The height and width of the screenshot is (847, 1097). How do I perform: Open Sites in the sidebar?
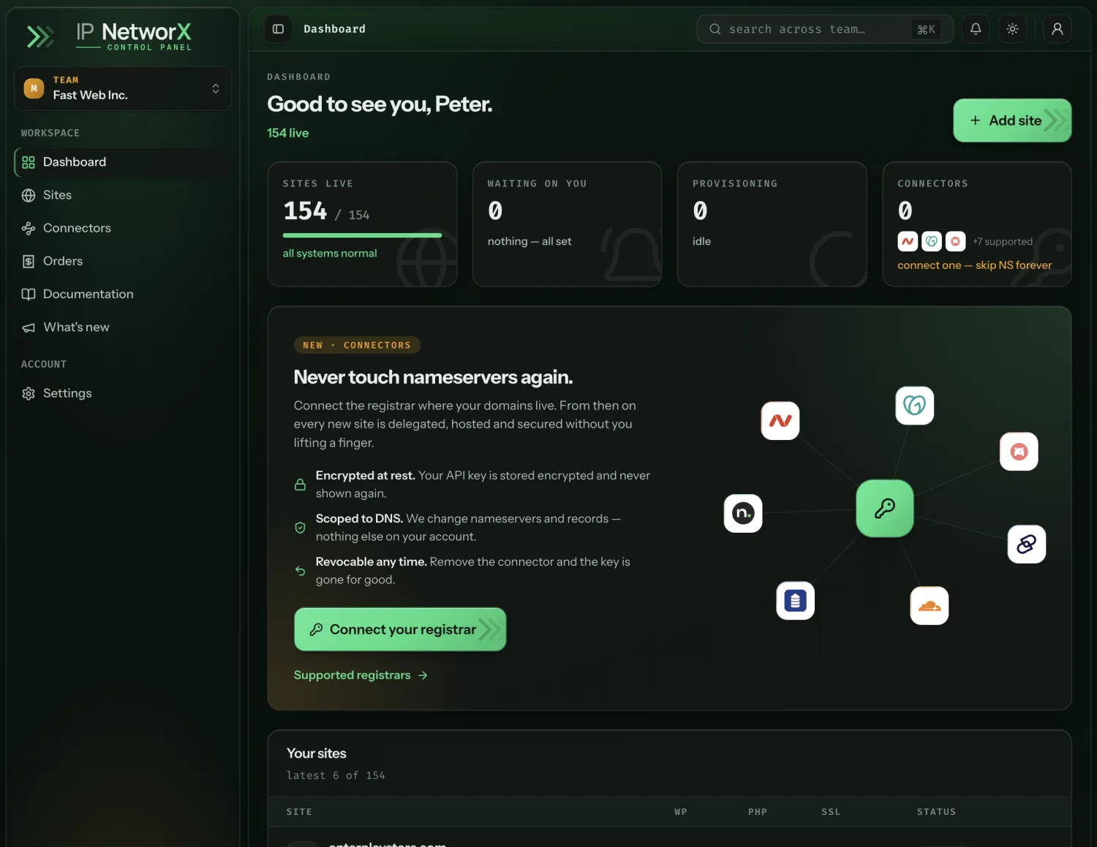(123, 195)
